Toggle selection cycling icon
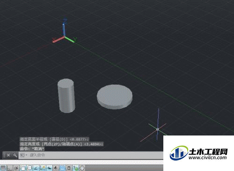Screen dimensions: 234x171 [x=76, y=168]
